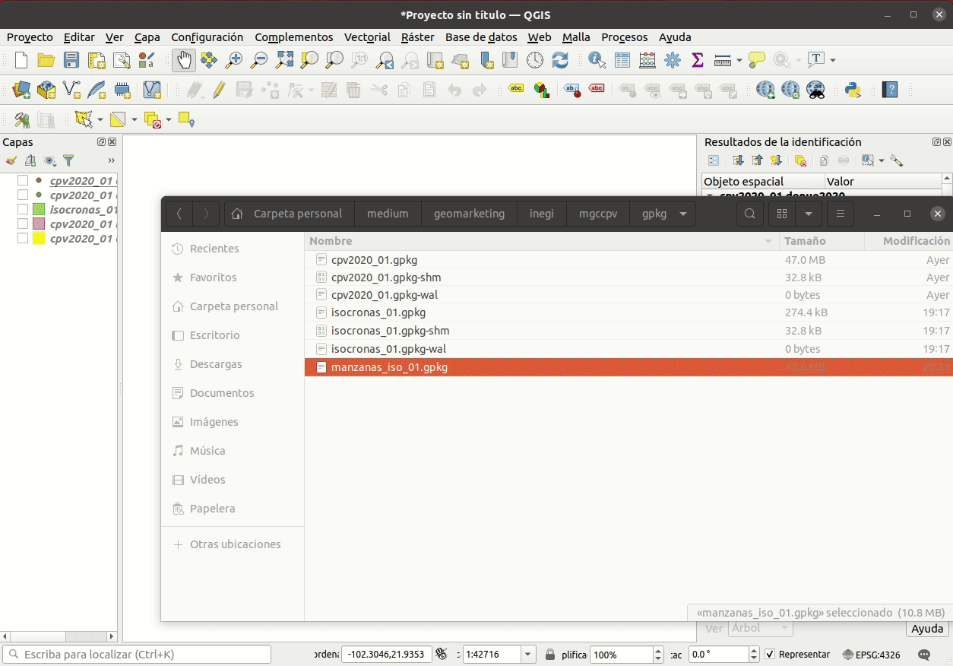Click EPSG:4326 CRS button
The image size is (953, 666).
(871, 654)
